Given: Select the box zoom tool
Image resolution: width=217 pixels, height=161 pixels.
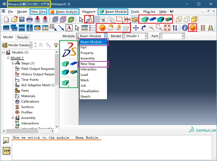Looking at the screenshot, I should pyautogui.click(x=159, y=28).
